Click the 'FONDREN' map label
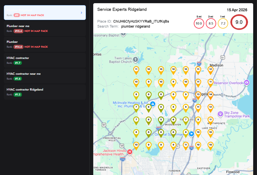The width and height of the screenshot is (257, 175). click(174, 171)
